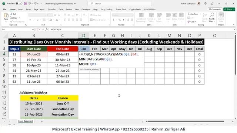Toggle Italic formatting
The image size is (237, 133).
point(34,20)
